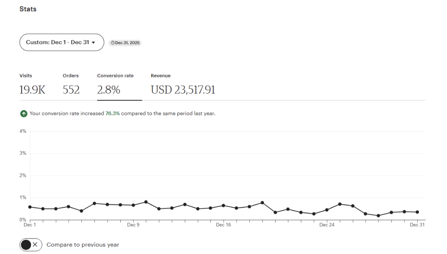Viewport: 447px width, 254px height.
Task: Click the Dec 1 data point on chart
Action: click(30, 207)
